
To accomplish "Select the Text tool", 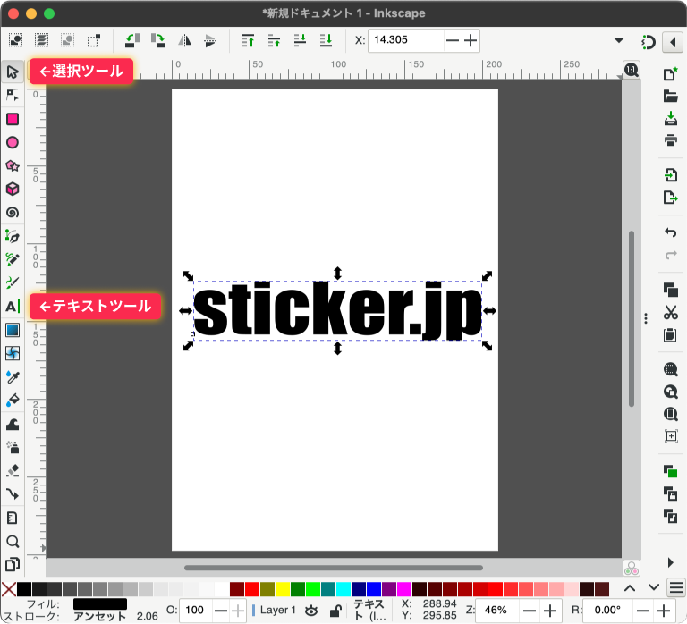I will [x=13, y=307].
